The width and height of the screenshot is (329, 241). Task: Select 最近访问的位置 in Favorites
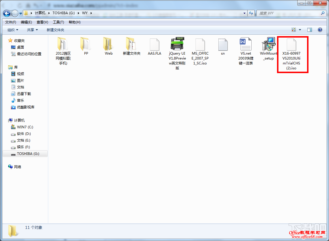pyautogui.click(x=26, y=54)
